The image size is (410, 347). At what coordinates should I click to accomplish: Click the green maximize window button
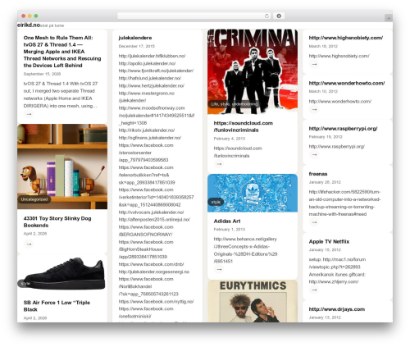click(36, 16)
